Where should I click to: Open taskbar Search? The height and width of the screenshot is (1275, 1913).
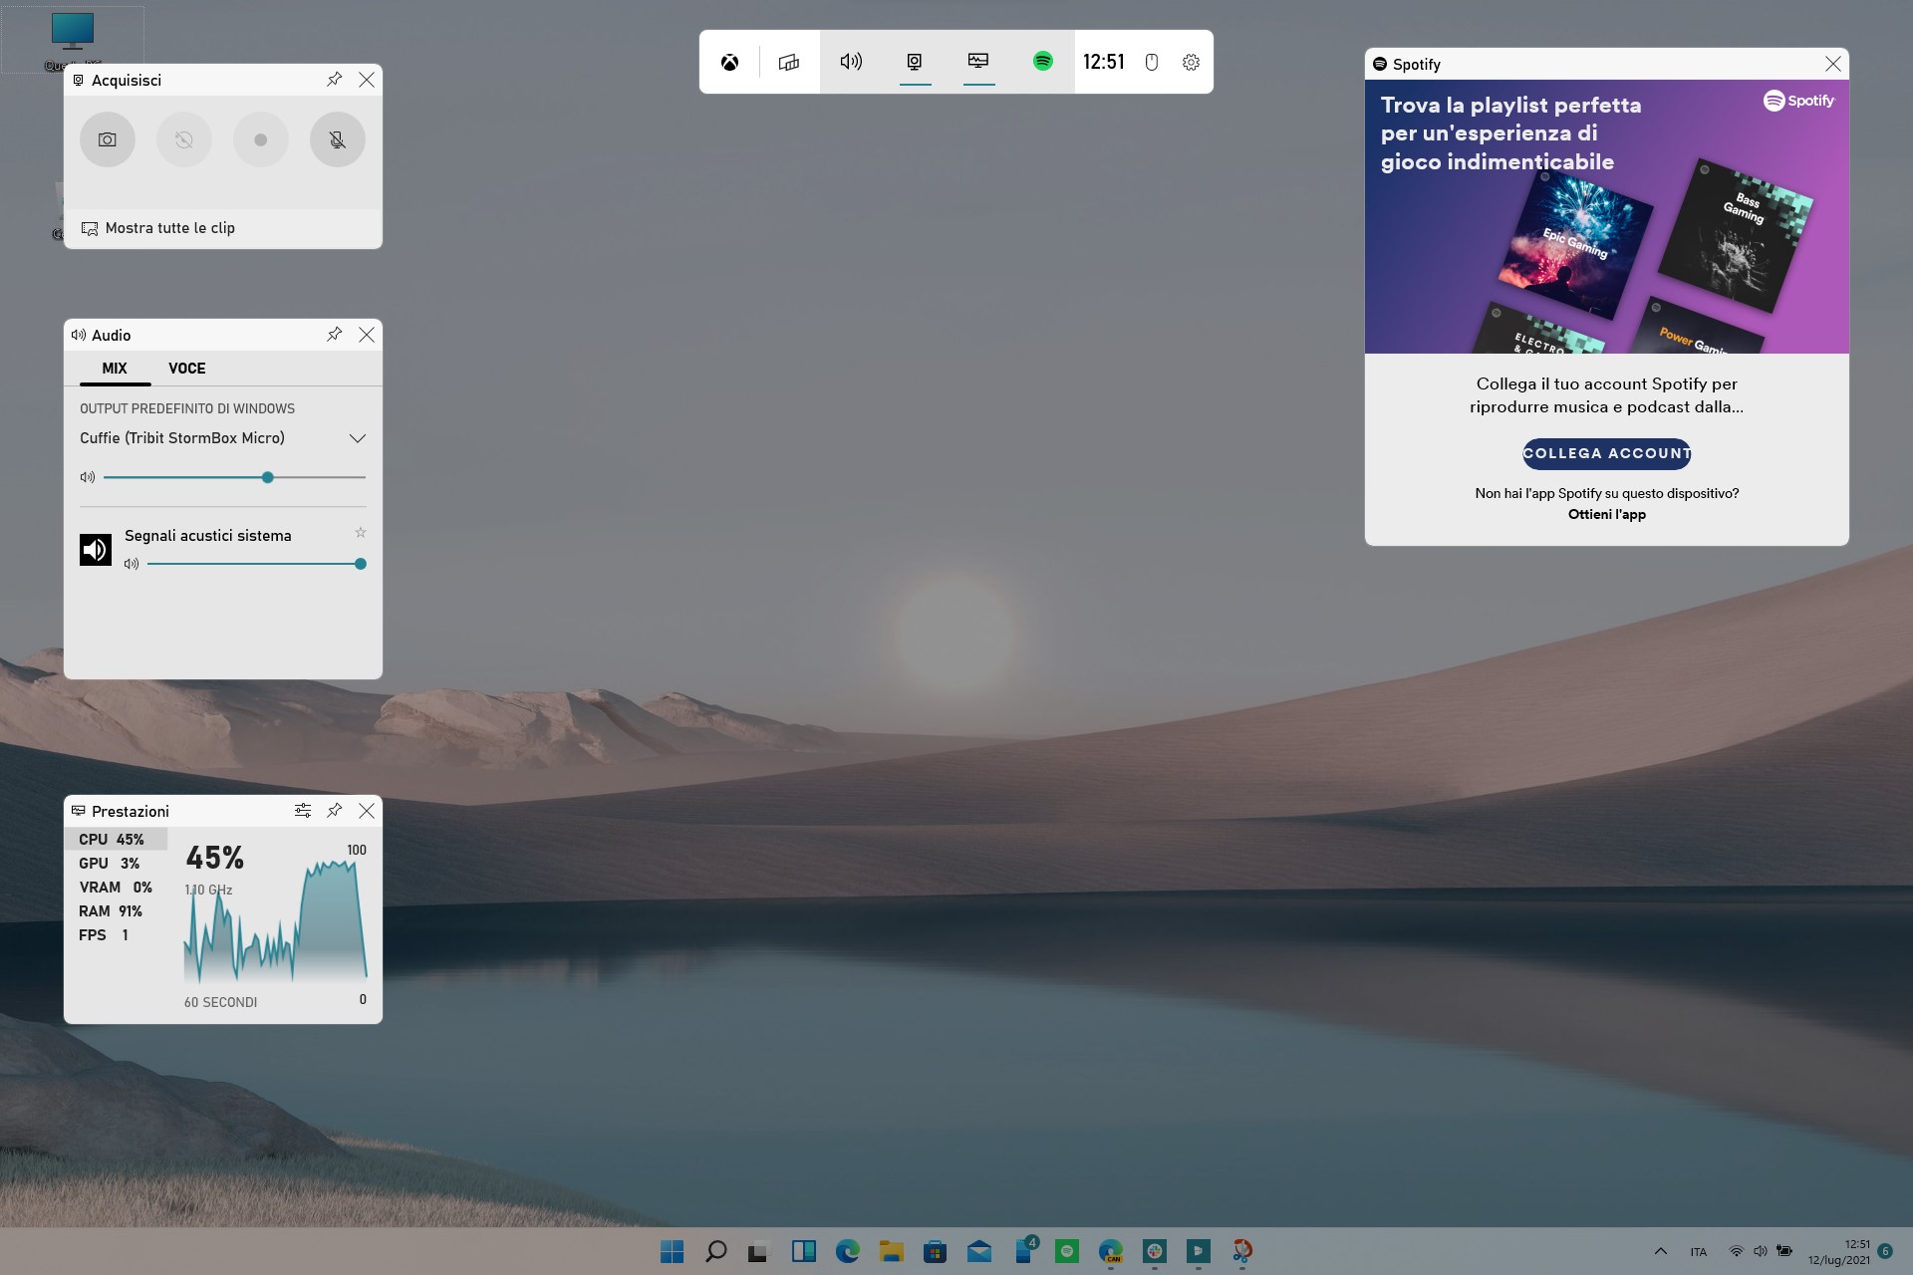tap(716, 1251)
